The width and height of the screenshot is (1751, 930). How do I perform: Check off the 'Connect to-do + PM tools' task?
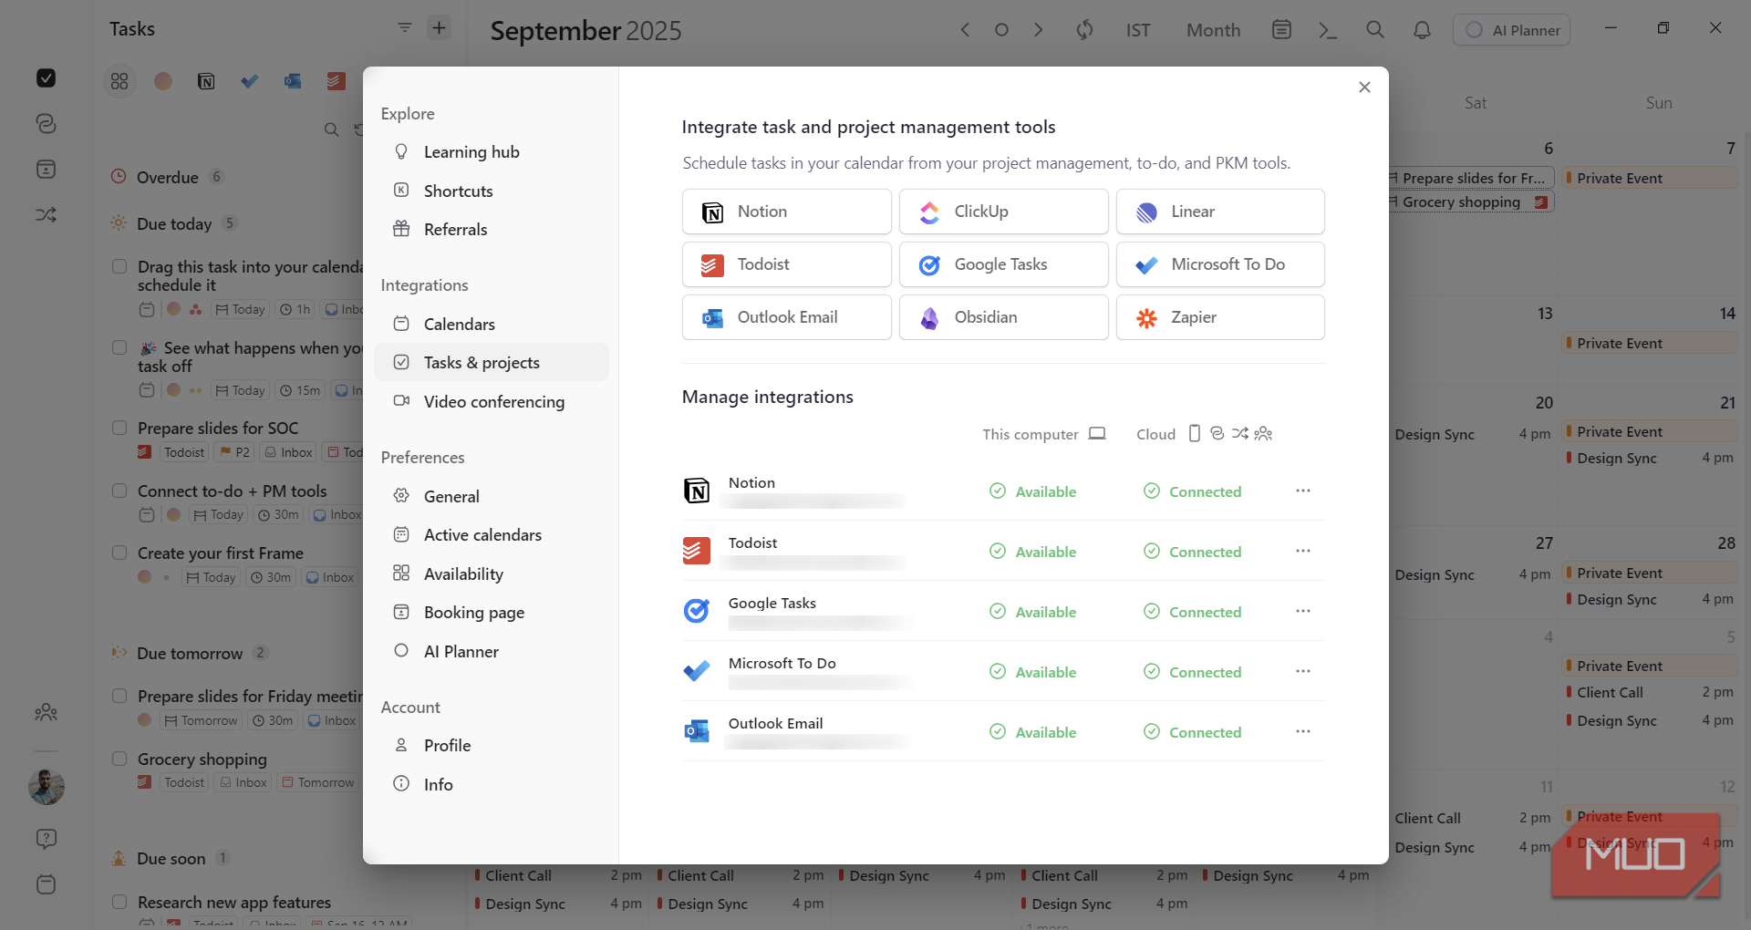tap(119, 491)
